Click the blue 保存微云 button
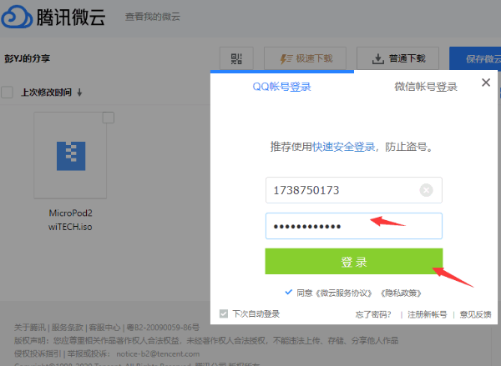The height and width of the screenshot is (366, 501). point(475,58)
